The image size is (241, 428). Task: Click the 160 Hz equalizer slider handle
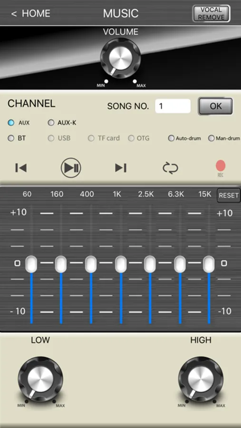pyautogui.click(x=61, y=264)
